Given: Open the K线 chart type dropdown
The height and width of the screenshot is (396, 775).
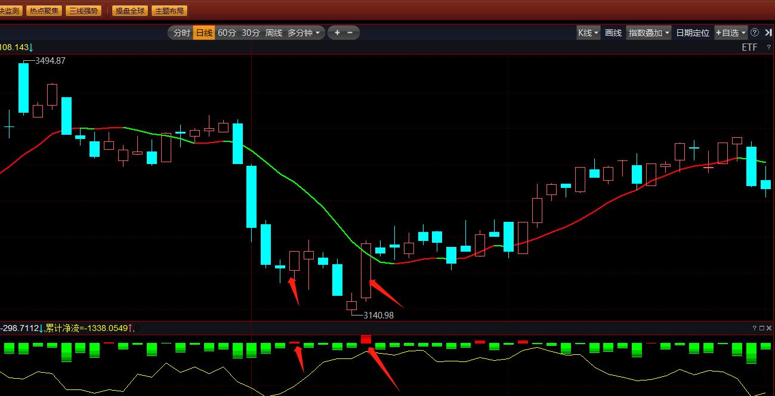Looking at the screenshot, I should 588,33.
